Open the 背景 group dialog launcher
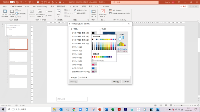The height and width of the screenshot is (112, 200). [x=88, y=20]
